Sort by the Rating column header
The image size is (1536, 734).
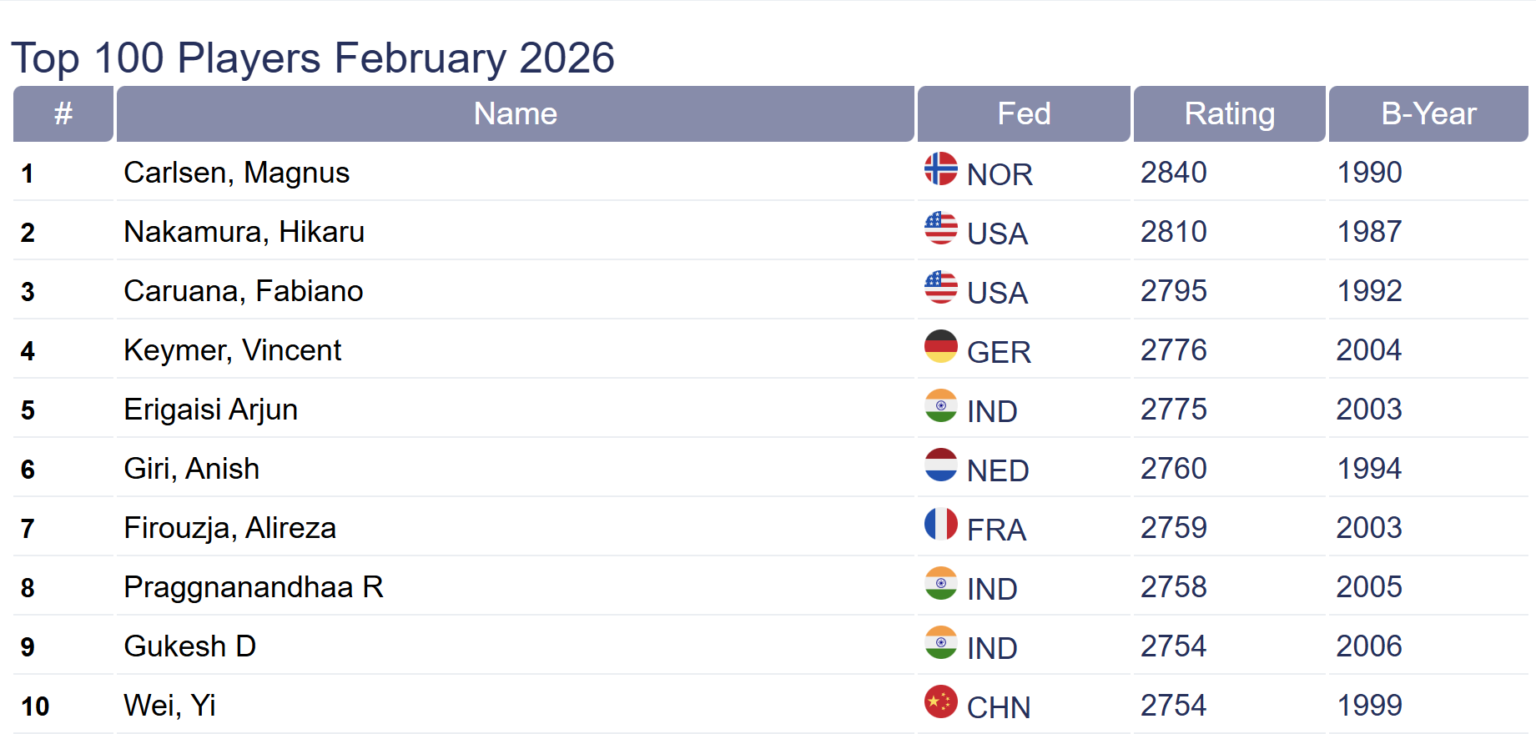pos(1229,113)
